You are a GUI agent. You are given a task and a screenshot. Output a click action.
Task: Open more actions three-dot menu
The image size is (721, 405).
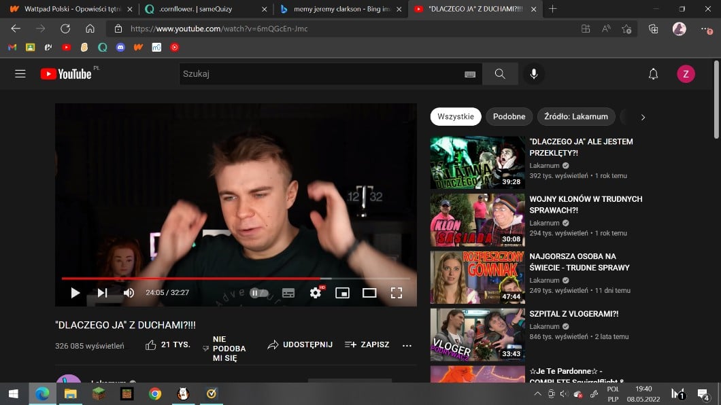point(407,345)
